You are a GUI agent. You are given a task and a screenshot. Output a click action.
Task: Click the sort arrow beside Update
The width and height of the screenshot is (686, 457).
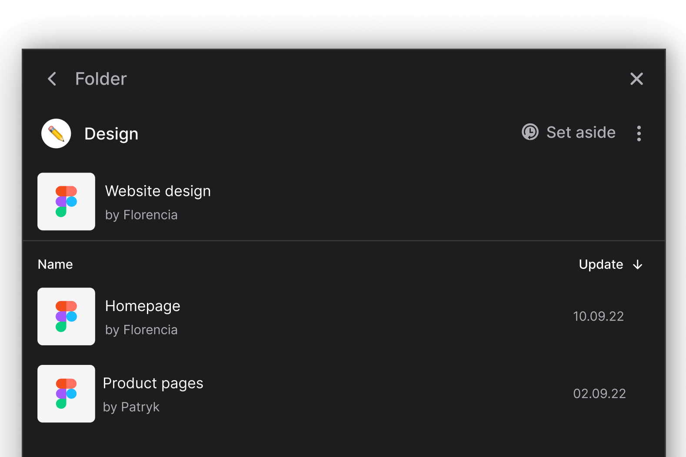click(x=637, y=265)
